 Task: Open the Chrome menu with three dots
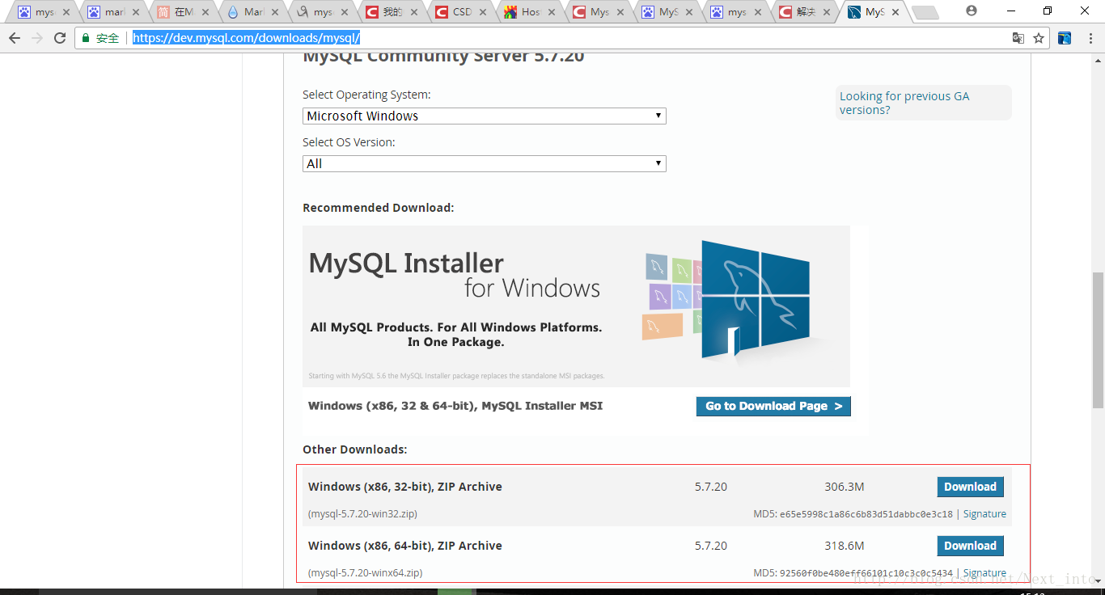coord(1090,38)
